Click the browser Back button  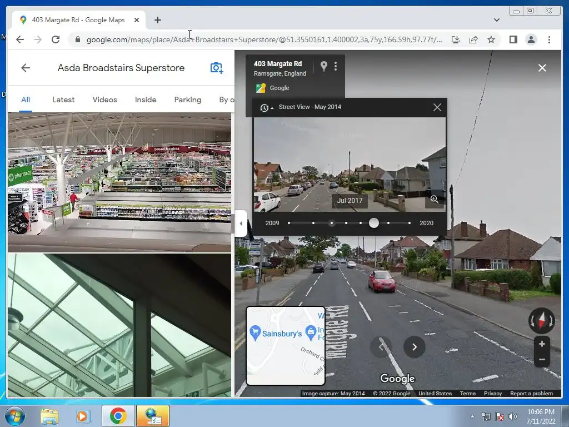tap(20, 39)
